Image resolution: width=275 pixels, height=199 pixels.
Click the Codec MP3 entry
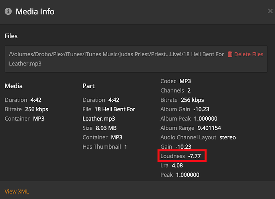coord(175,81)
